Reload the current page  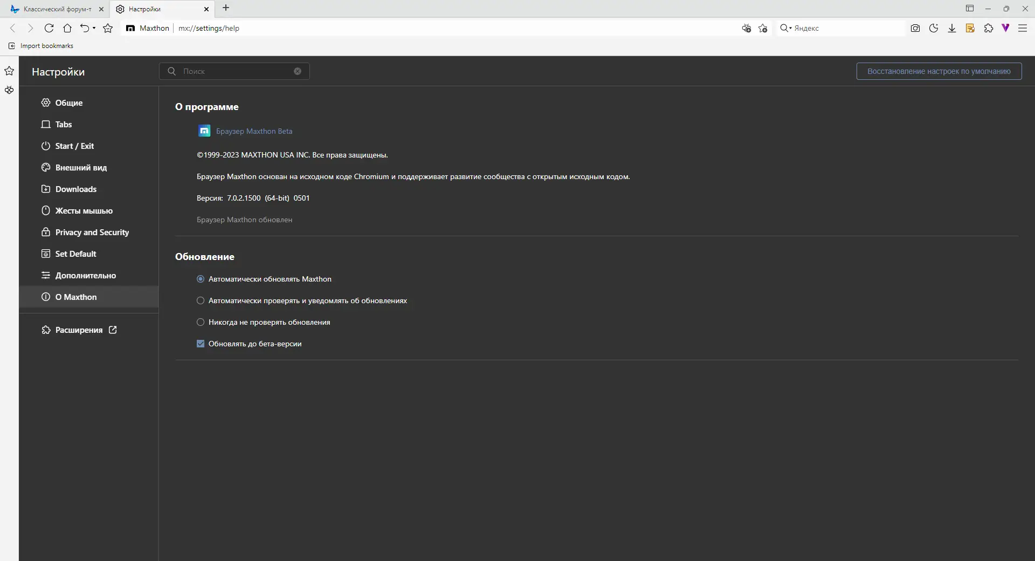(x=49, y=29)
